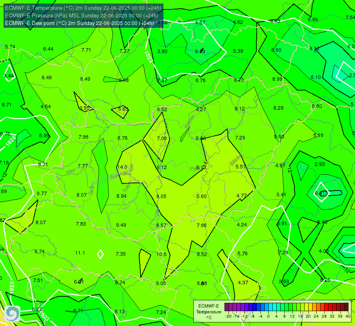Screen dimensions: 355x326
Task: Click the purple legend swatch at -20
Action: point(227,307)
